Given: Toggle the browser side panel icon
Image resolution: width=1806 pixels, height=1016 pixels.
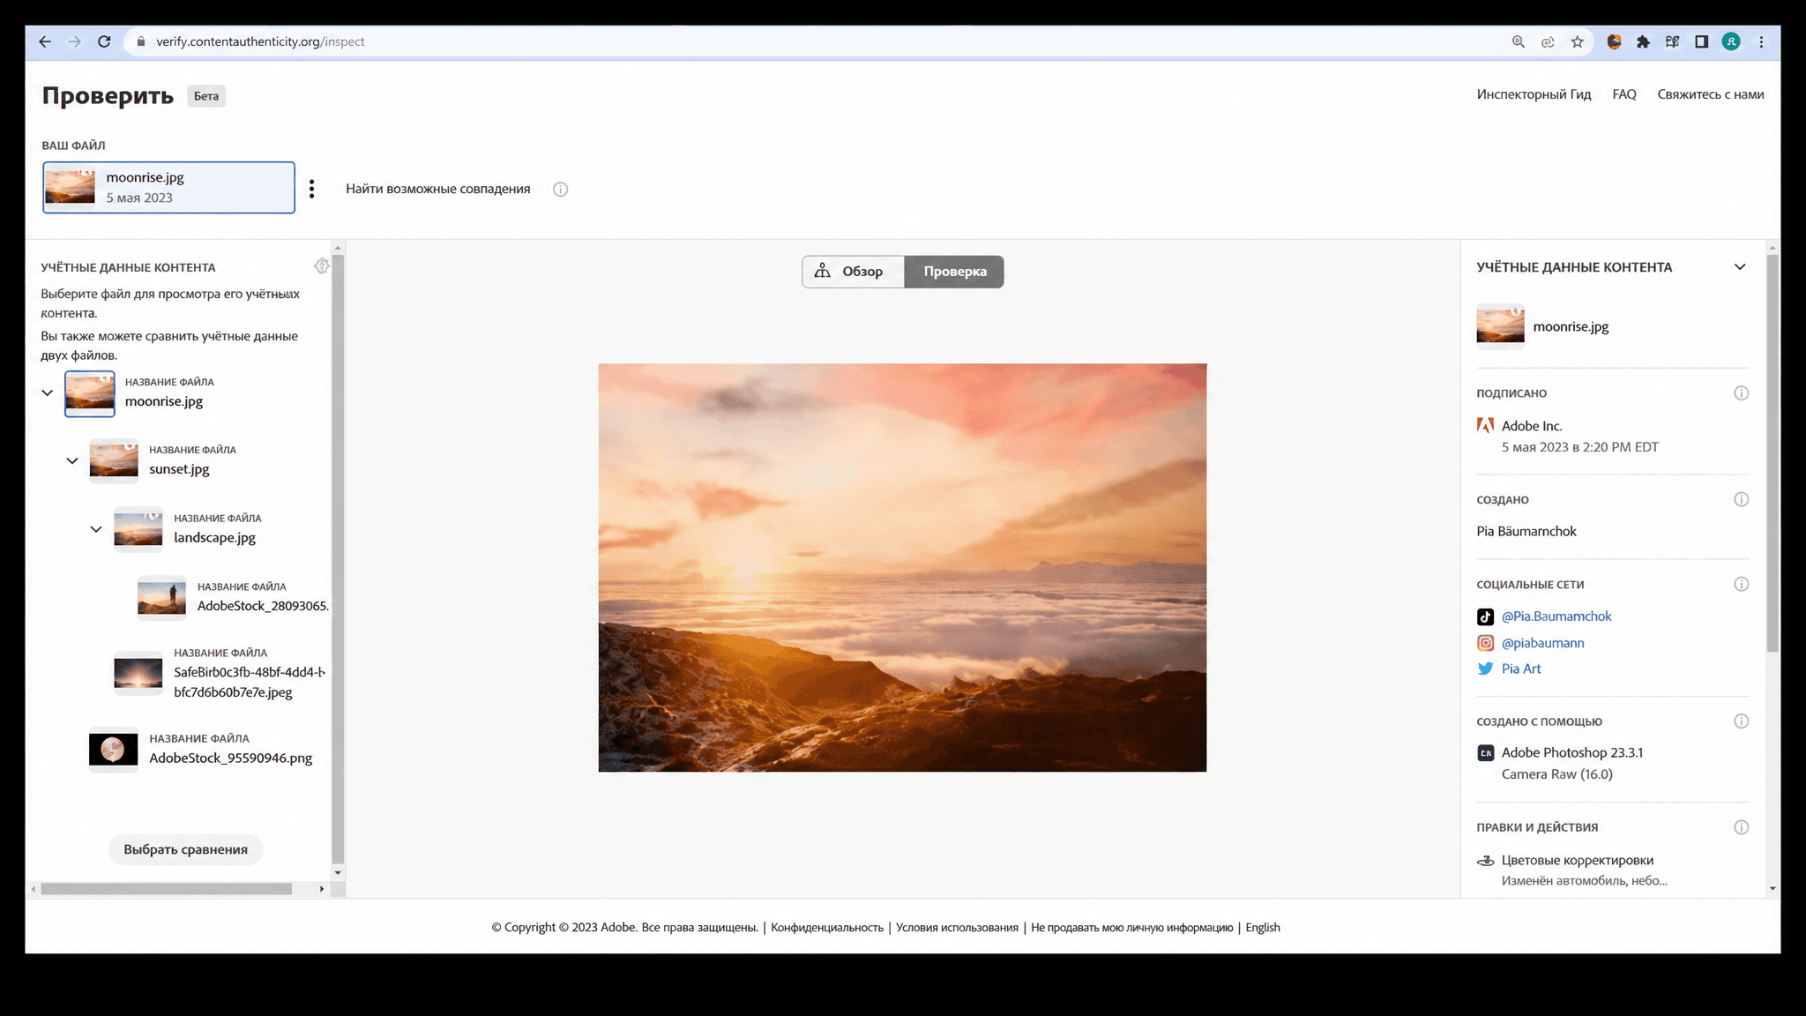Looking at the screenshot, I should pyautogui.click(x=1702, y=41).
